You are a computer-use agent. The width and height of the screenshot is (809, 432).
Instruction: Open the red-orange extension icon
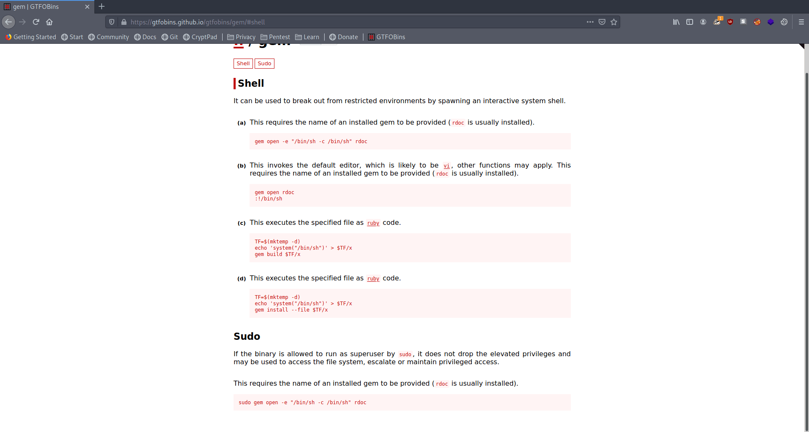[x=757, y=22]
